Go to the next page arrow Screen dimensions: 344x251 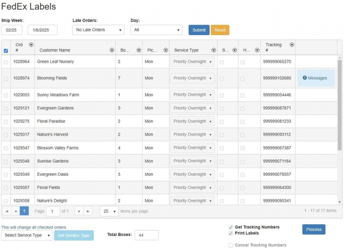pos(79,211)
